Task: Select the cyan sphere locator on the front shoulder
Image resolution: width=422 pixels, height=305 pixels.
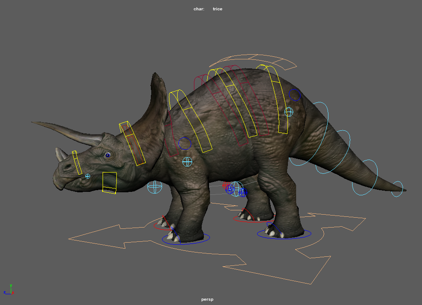Action: click(x=187, y=162)
